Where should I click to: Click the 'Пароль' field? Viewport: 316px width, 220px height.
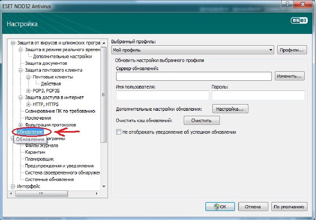(259, 95)
